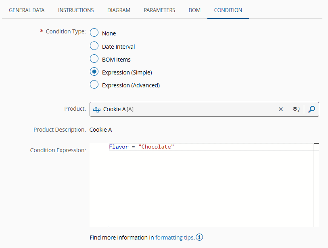The width and height of the screenshot is (328, 248).
Task: Pick the Expression (Simple) radio button
Action: [x=94, y=72]
